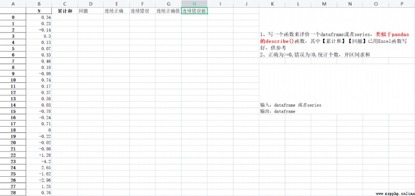The height and width of the screenshot is (196, 415).
Task: Click the value -0.86 cell
Action: pos(39,149)
